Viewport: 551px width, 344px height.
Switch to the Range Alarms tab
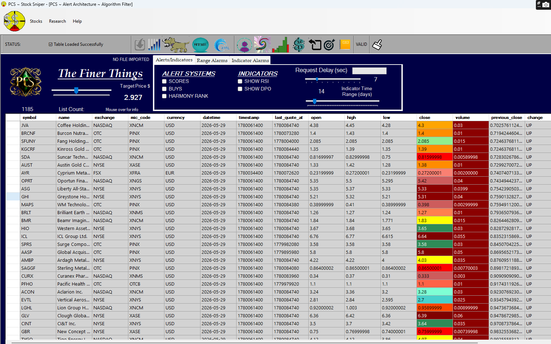[212, 60]
